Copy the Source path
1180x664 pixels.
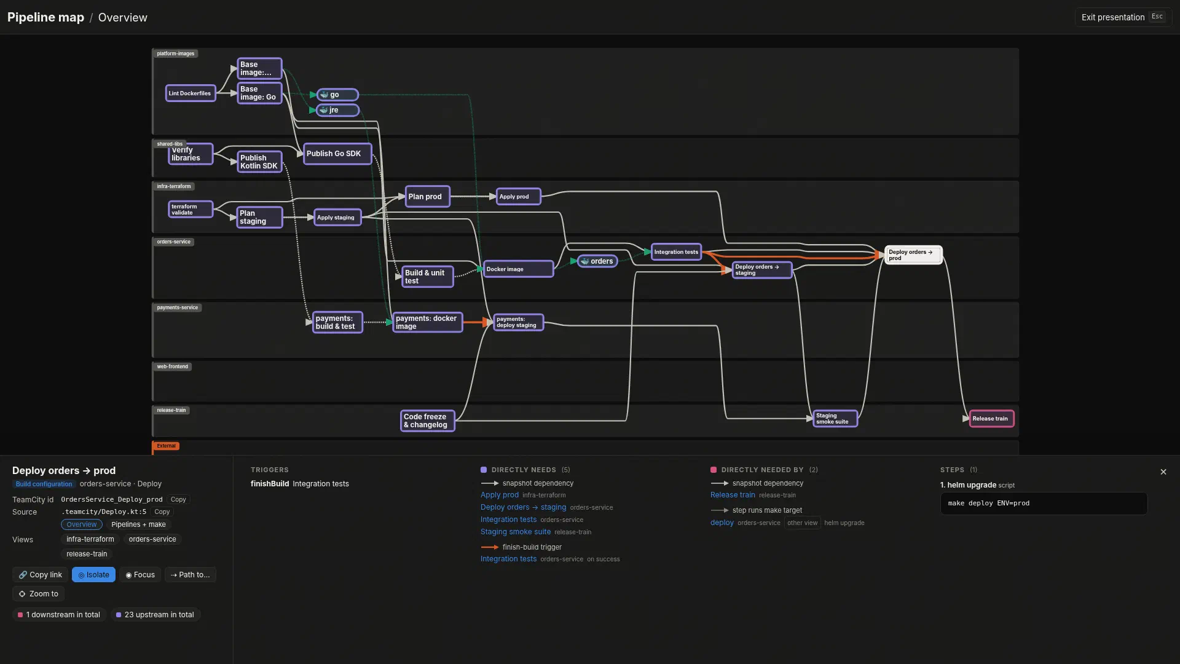click(x=162, y=512)
